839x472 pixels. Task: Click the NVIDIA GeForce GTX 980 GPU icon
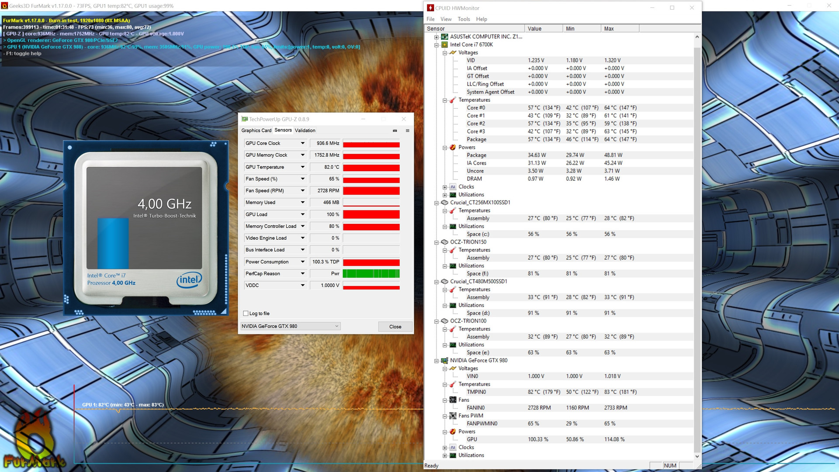click(444, 361)
